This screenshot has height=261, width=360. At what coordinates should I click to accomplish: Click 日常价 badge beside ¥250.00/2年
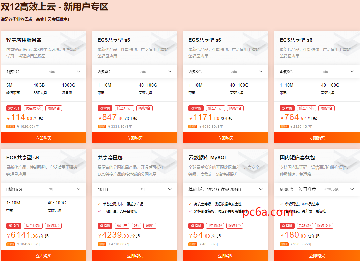(x=284, y=244)
